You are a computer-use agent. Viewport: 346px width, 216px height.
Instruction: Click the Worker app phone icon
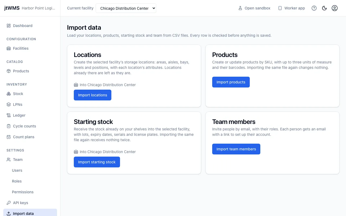click(x=280, y=8)
